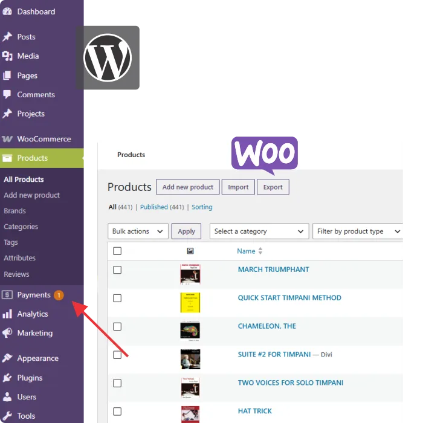Open SUITE #2 FOR TIMPANI product
423x423 pixels.
click(274, 354)
